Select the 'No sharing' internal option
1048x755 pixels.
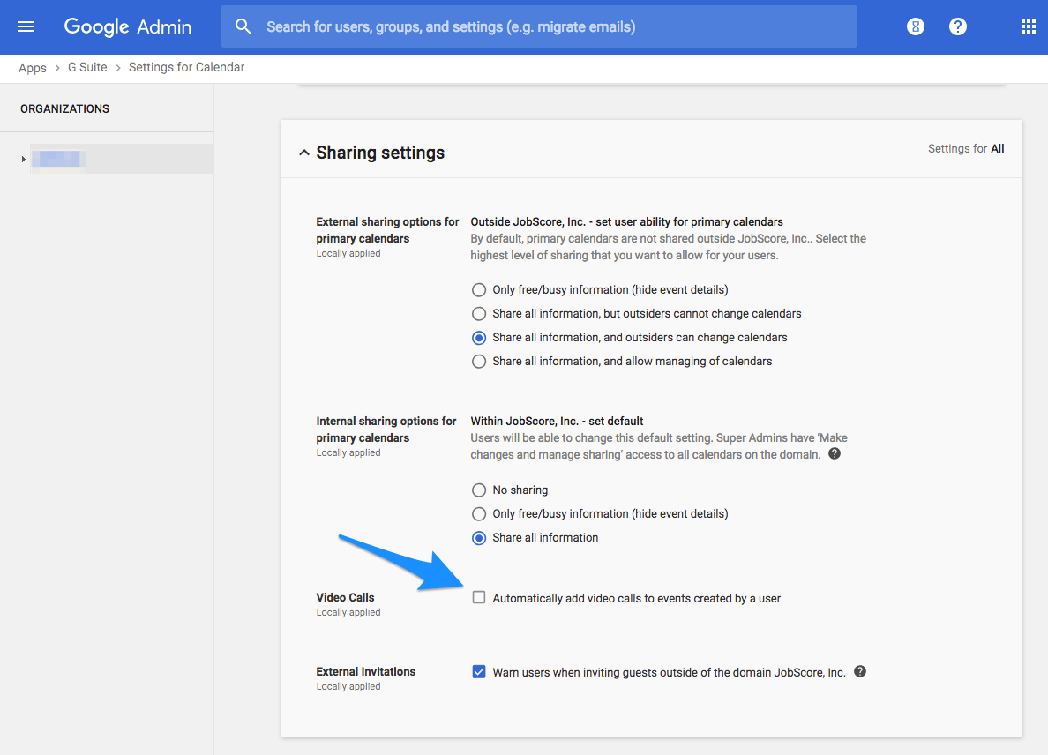tap(478, 490)
